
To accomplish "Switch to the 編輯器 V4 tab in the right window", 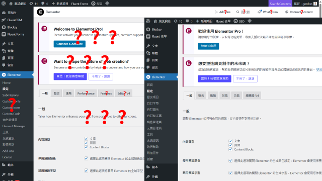I will pos(252,96).
